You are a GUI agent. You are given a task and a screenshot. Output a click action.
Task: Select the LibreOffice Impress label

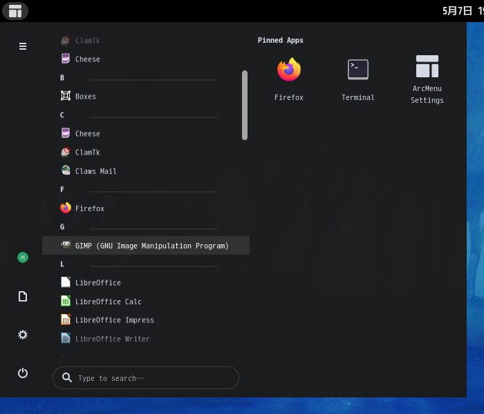point(115,320)
